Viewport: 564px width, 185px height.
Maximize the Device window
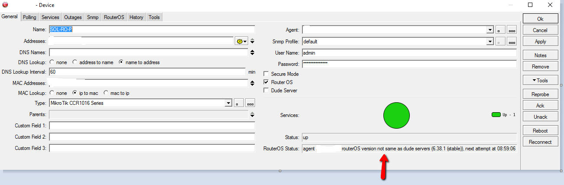(530, 5)
